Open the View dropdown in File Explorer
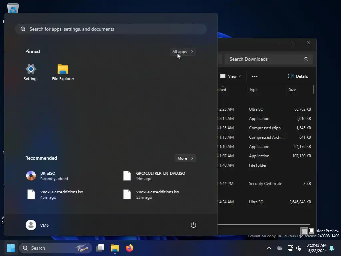This screenshot has width=341, height=256. pyautogui.click(x=230, y=76)
